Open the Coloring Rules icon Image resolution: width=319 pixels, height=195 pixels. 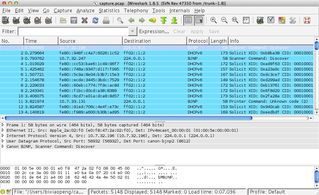pos(282,20)
